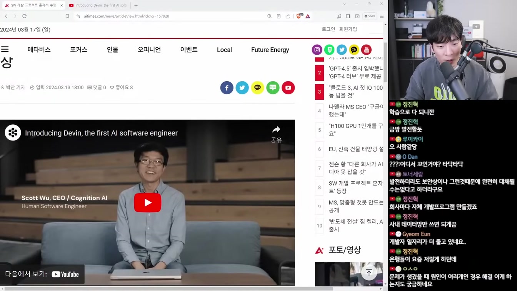This screenshot has height=291, width=517.
Task: Click the 회원가입 link
Action: 348,29
